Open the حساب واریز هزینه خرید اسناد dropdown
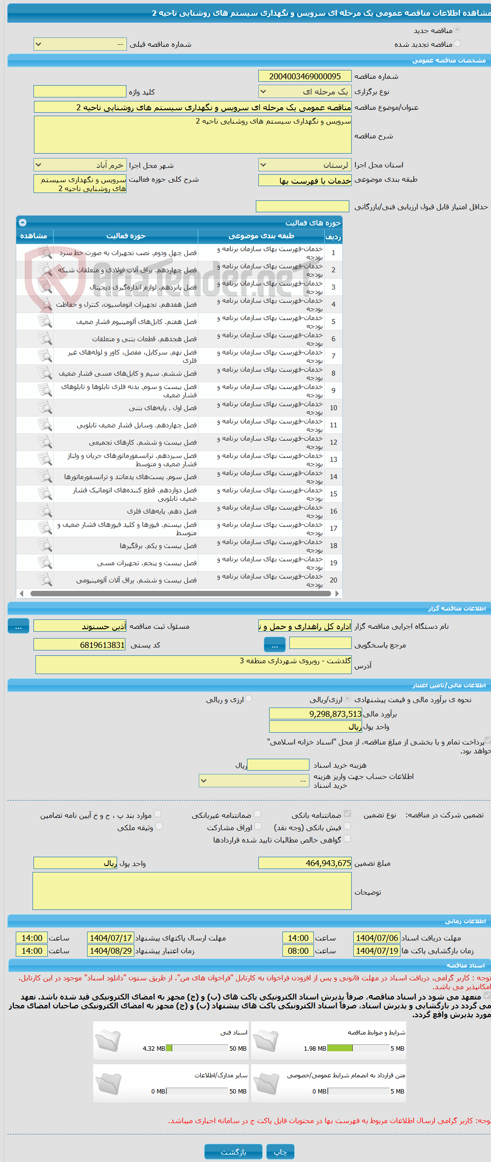This screenshot has height=1162, width=491. (x=254, y=780)
